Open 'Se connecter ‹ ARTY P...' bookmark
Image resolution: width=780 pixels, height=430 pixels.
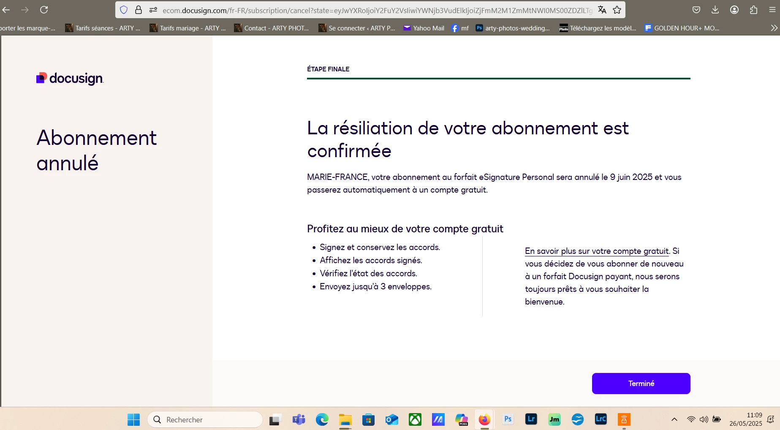click(357, 28)
